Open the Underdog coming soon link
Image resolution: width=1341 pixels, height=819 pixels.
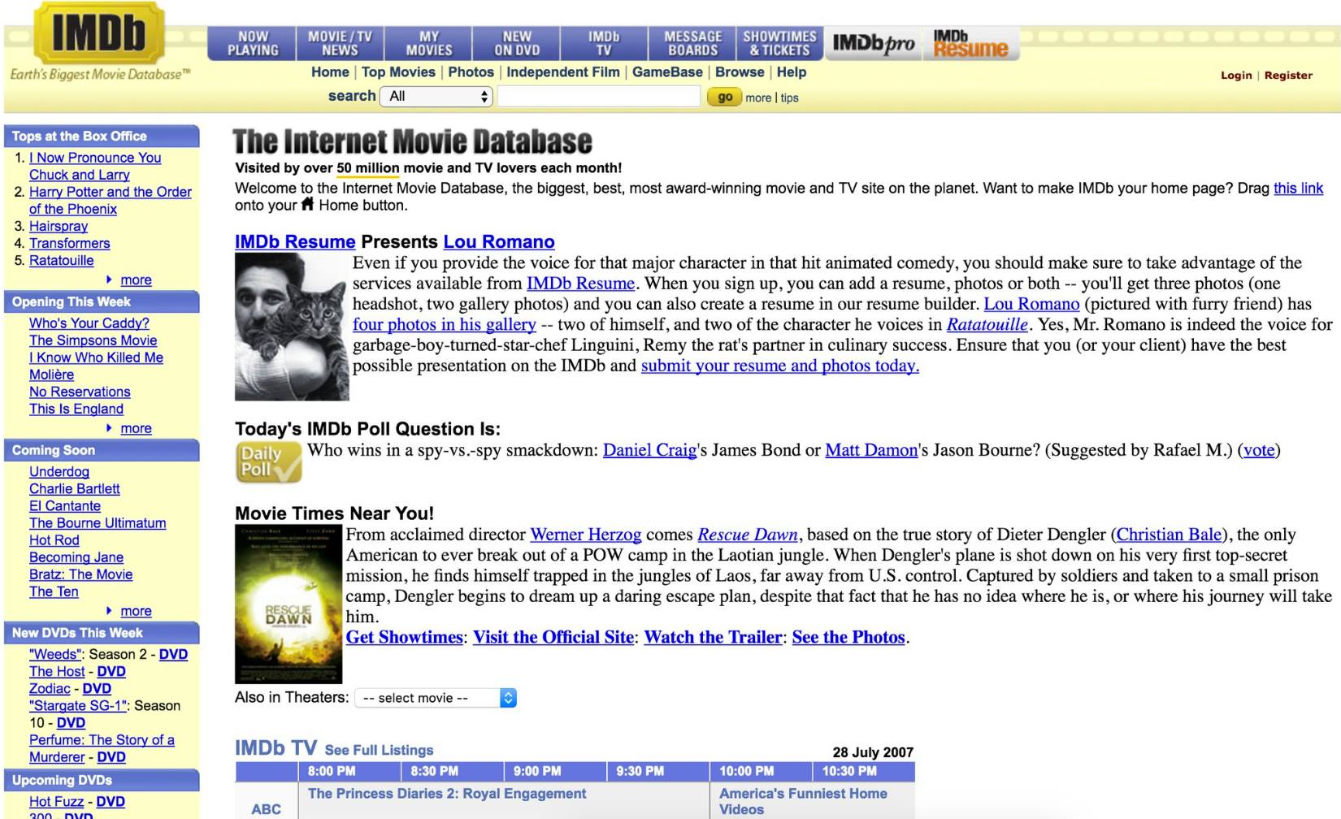pos(59,472)
